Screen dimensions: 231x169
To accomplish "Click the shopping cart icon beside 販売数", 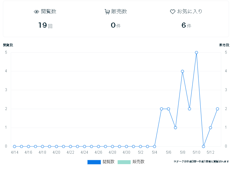I will pos(107,12).
